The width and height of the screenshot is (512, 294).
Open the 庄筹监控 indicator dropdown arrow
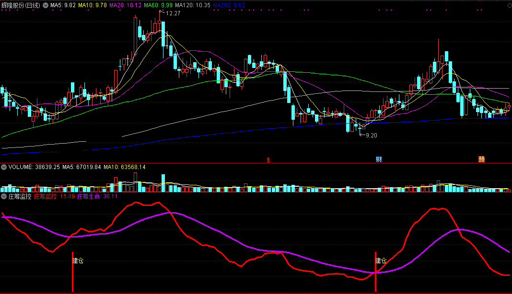(x=4, y=196)
